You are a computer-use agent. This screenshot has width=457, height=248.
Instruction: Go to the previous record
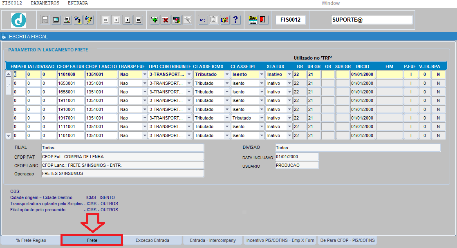coord(116,20)
